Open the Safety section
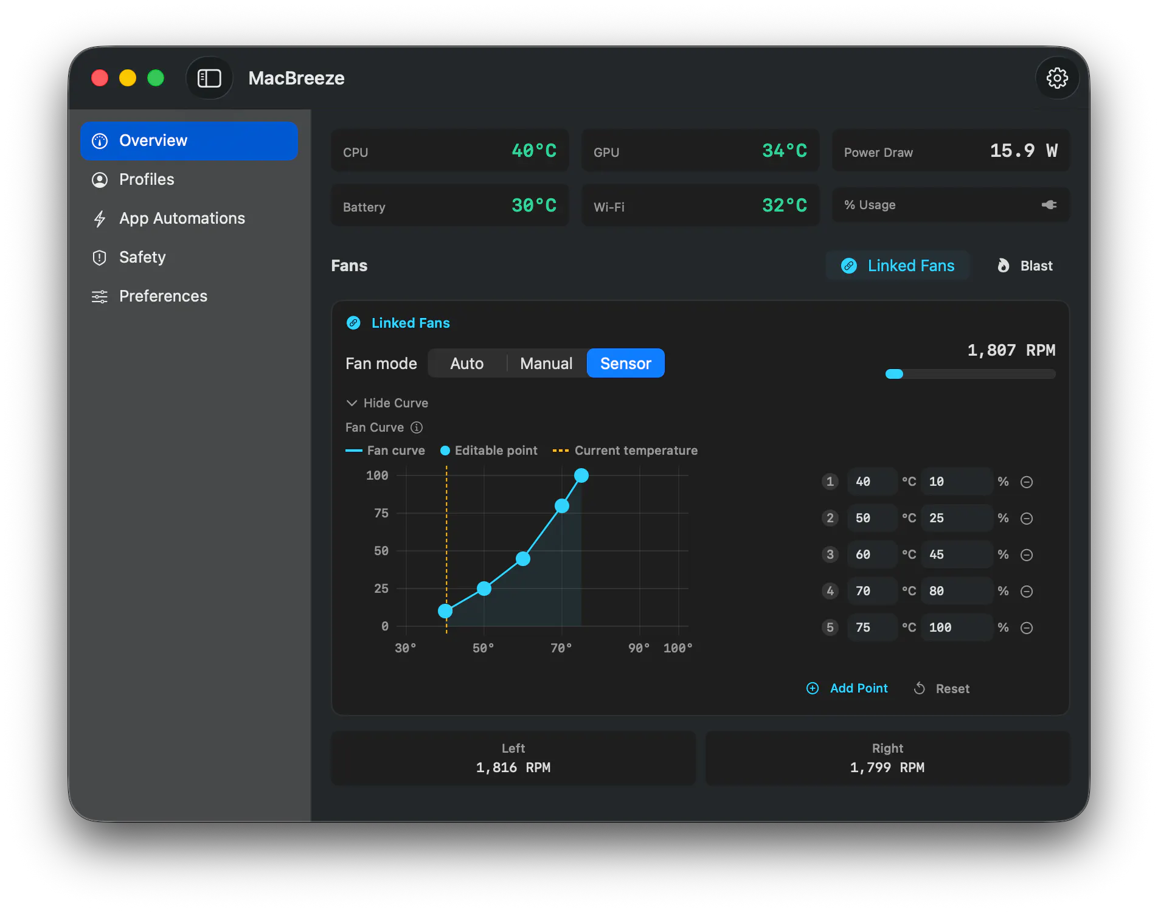 point(189,258)
